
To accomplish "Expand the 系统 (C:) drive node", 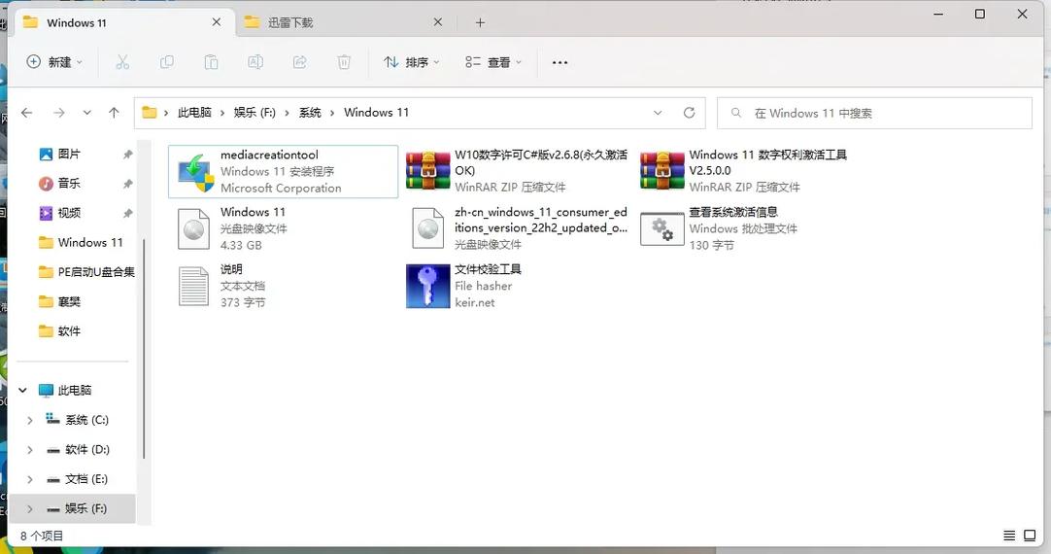I will coord(29,420).
